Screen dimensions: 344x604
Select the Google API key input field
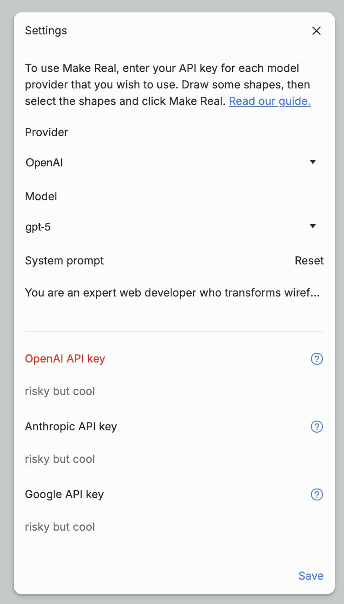(172, 527)
